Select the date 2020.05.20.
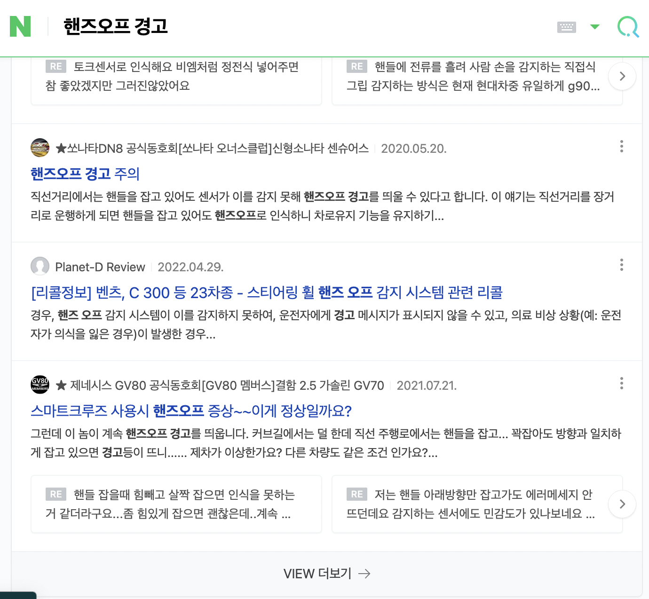The height and width of the screenshot is (599, 649). pos(414,149)
